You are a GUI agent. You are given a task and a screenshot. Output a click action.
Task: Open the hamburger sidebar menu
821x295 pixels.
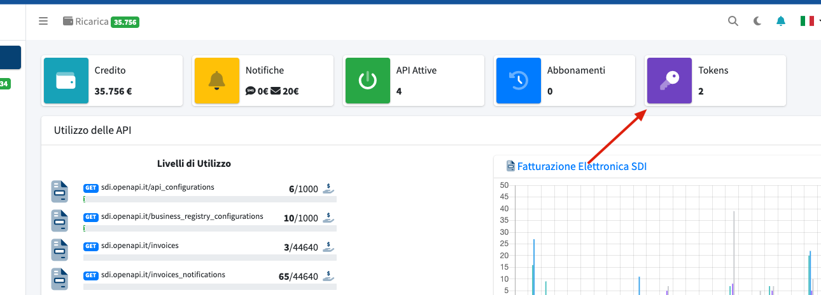43,21
